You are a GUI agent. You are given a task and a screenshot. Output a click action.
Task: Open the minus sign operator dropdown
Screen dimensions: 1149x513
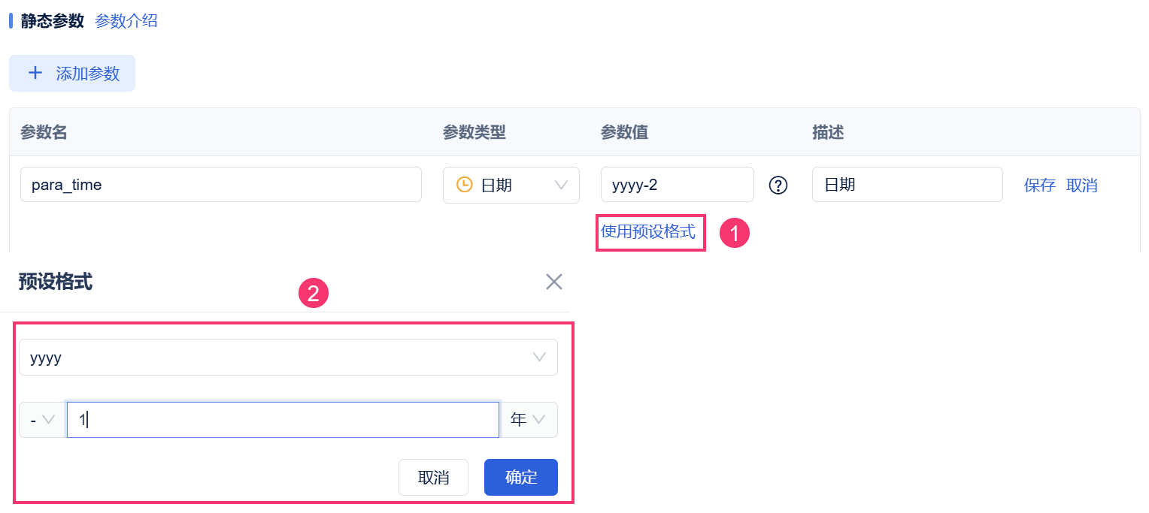(42, 420)
